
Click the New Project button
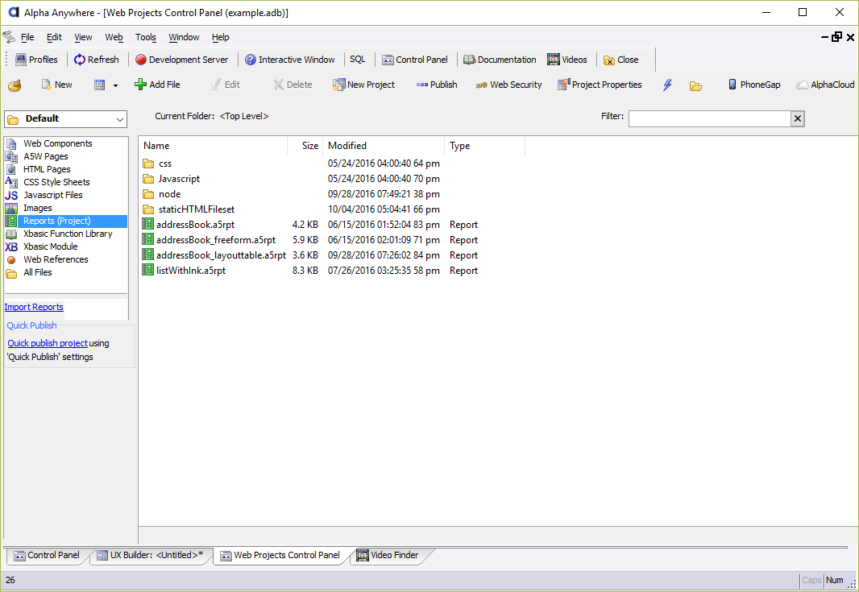tap(363, 85)
